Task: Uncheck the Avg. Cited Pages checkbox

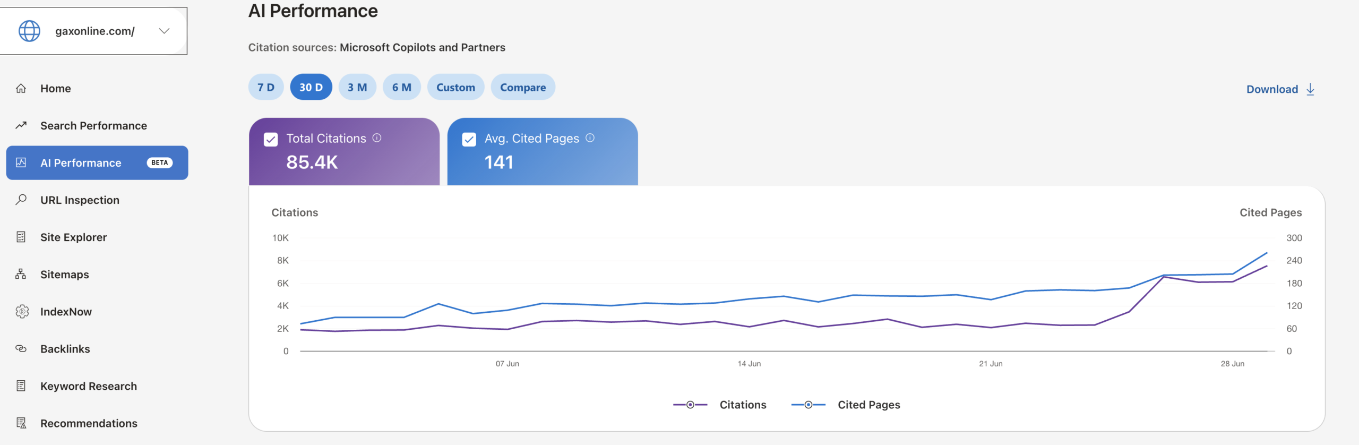Action: click(469, 139)
